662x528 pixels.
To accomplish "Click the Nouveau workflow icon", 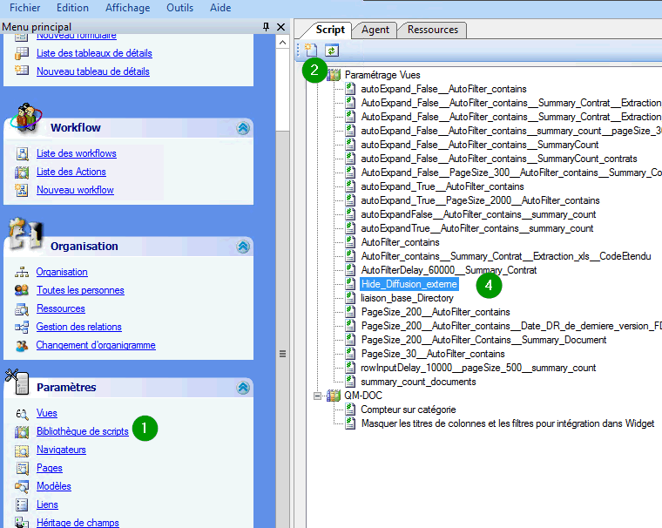I will pos(23,190).
